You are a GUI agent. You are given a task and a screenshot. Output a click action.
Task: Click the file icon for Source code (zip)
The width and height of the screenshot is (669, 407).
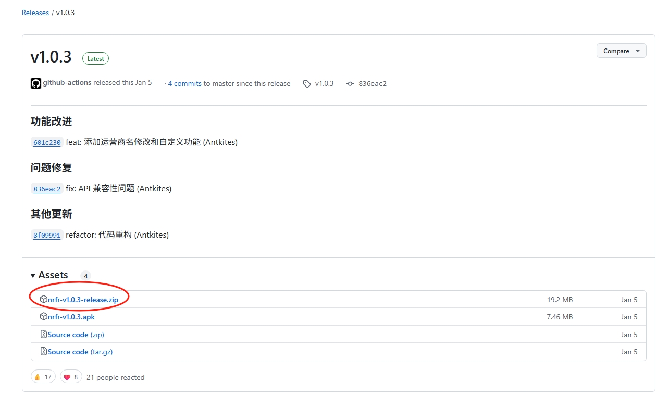[44, 335]
